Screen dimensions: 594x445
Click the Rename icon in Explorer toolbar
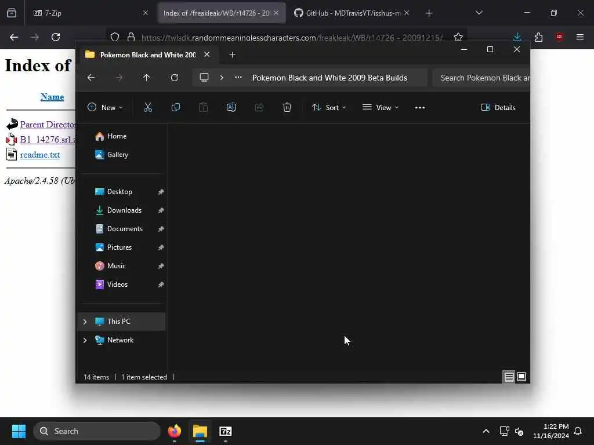pyautogui.click(x=231, y=107)
